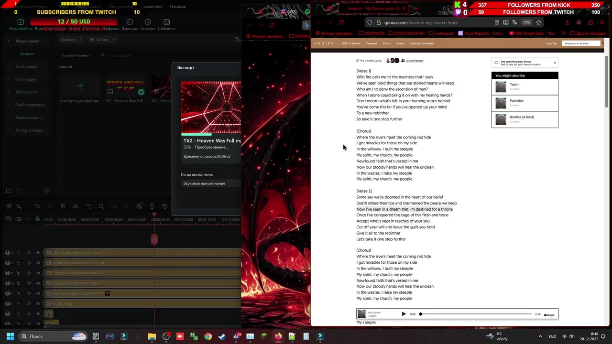Screen dimensions: 612x344
Task: Open the Bonfire (A Rest) song recommendation
Action: [x=525, y=119]
